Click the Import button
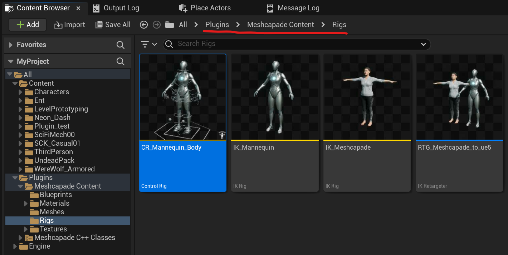Image resolution: width=508 pixels, height=255 pixels. [69, 25]
